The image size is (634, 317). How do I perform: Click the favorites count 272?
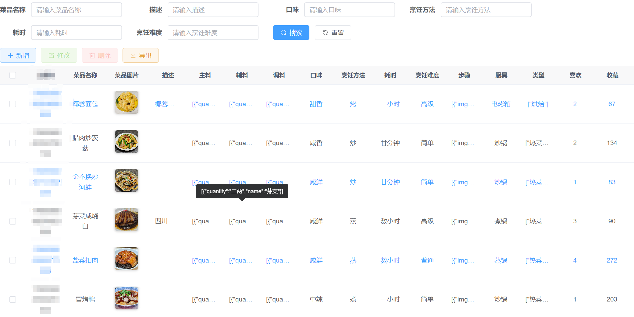[612, 260]
